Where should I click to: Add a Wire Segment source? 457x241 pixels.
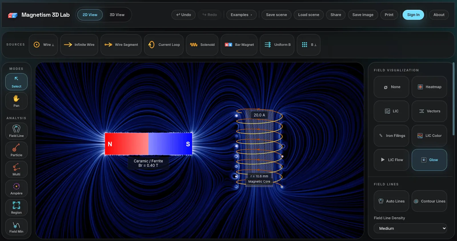point(121,45)
